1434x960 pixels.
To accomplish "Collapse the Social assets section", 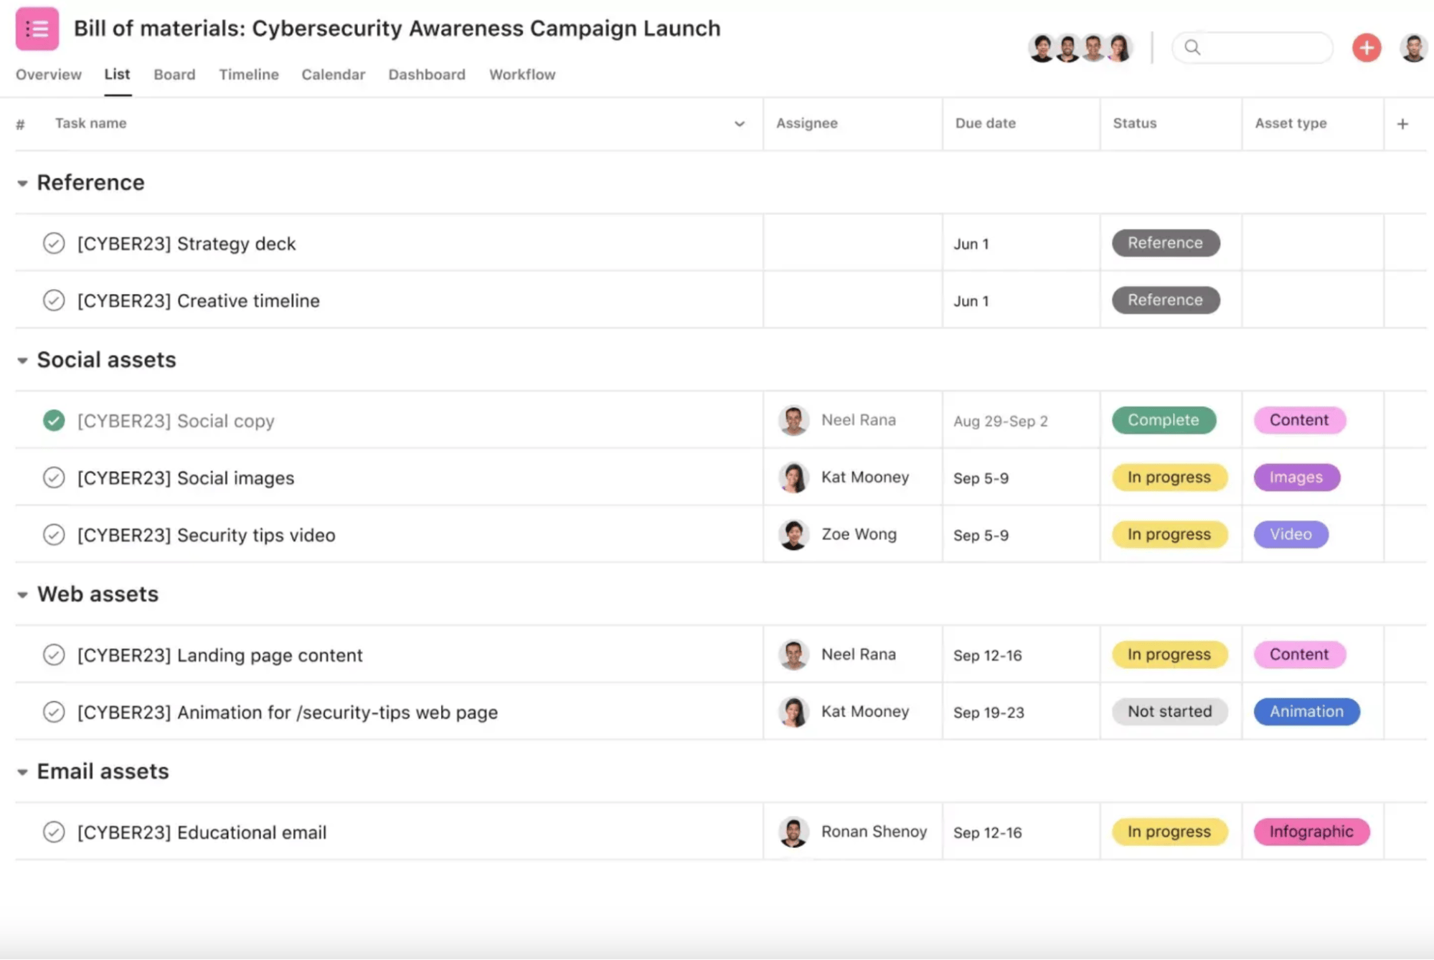I will [x=22, y=360].
